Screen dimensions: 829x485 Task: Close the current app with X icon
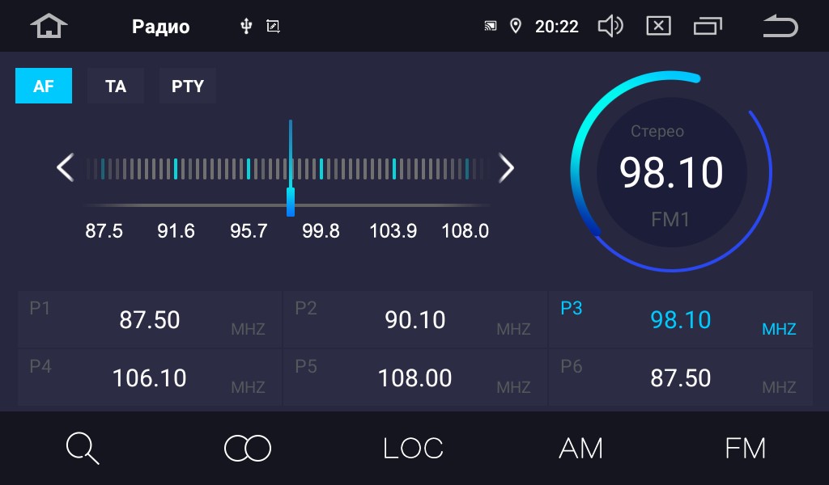pos(658,26)
